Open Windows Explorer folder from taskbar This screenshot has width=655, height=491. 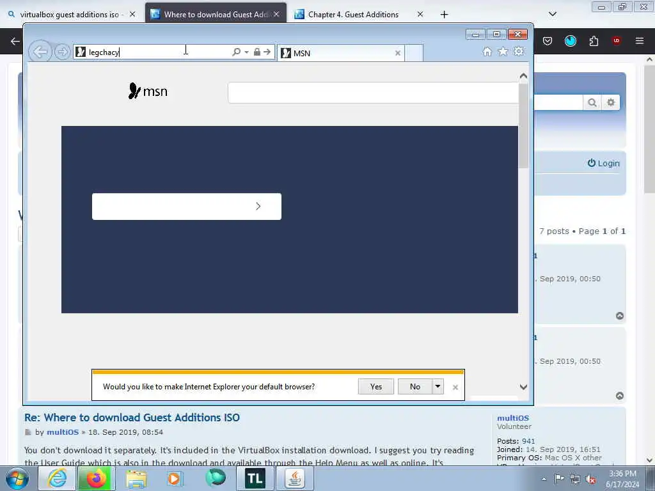(x=136, y=478)
